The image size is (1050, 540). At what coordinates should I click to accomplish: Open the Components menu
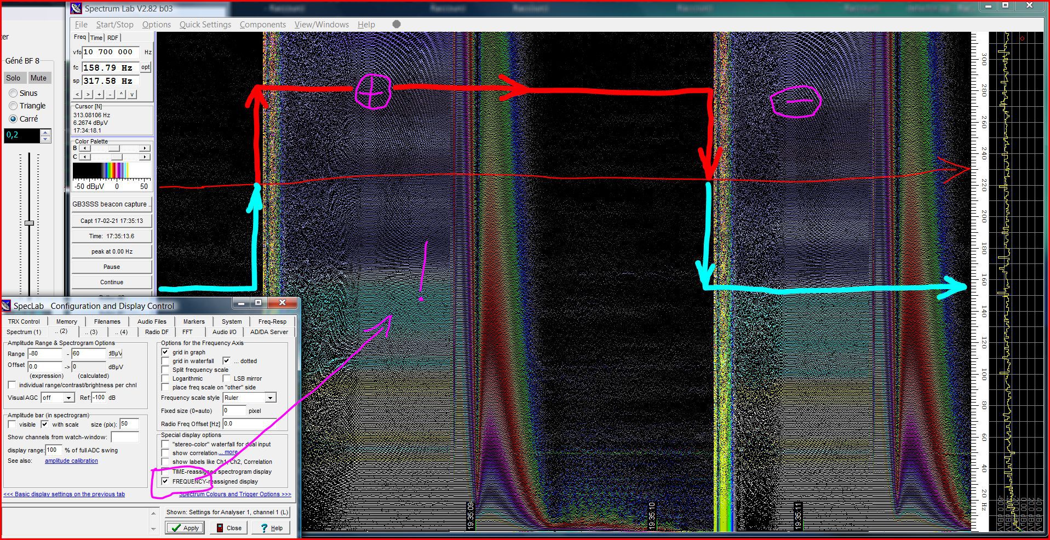coord(263,24)
